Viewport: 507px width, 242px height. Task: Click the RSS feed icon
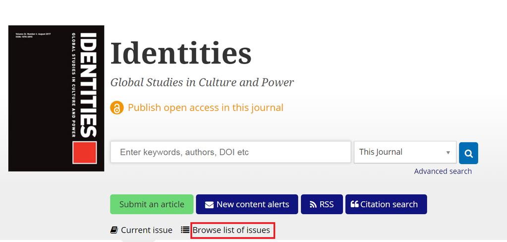[313, 205]
